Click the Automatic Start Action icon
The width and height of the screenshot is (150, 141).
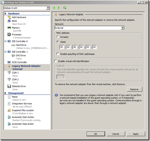pyautogui.click(x=9, y=117)
